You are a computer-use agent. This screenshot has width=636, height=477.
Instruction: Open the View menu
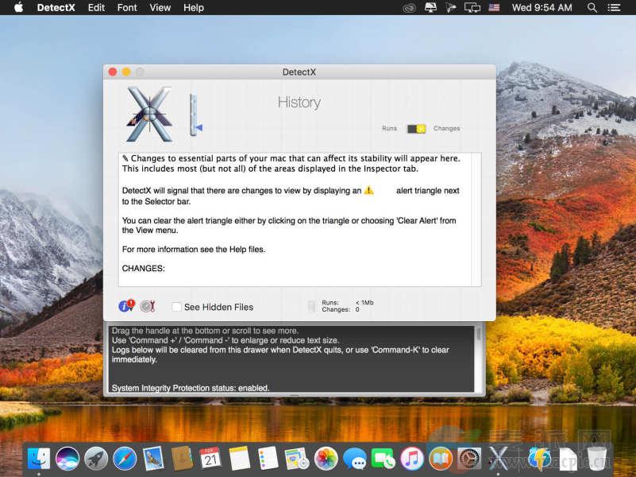point(160,8)
